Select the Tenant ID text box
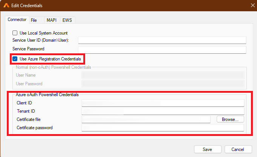257x157 pixels. [163, 111]
